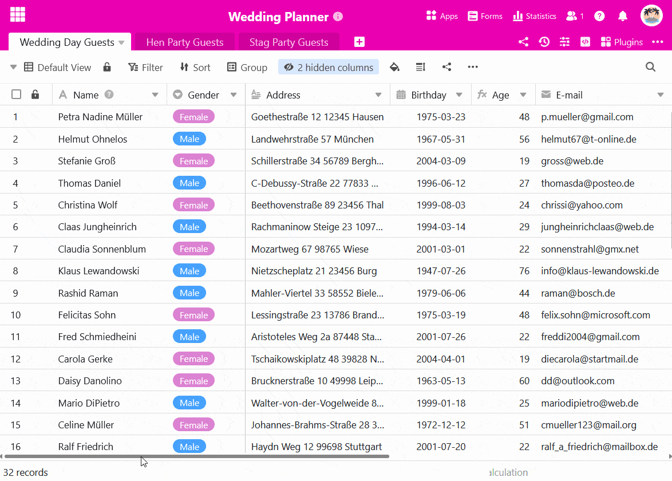Open the search magnifier icon
The height and width of the screenshot is (481, 672).
coord(650,67)
